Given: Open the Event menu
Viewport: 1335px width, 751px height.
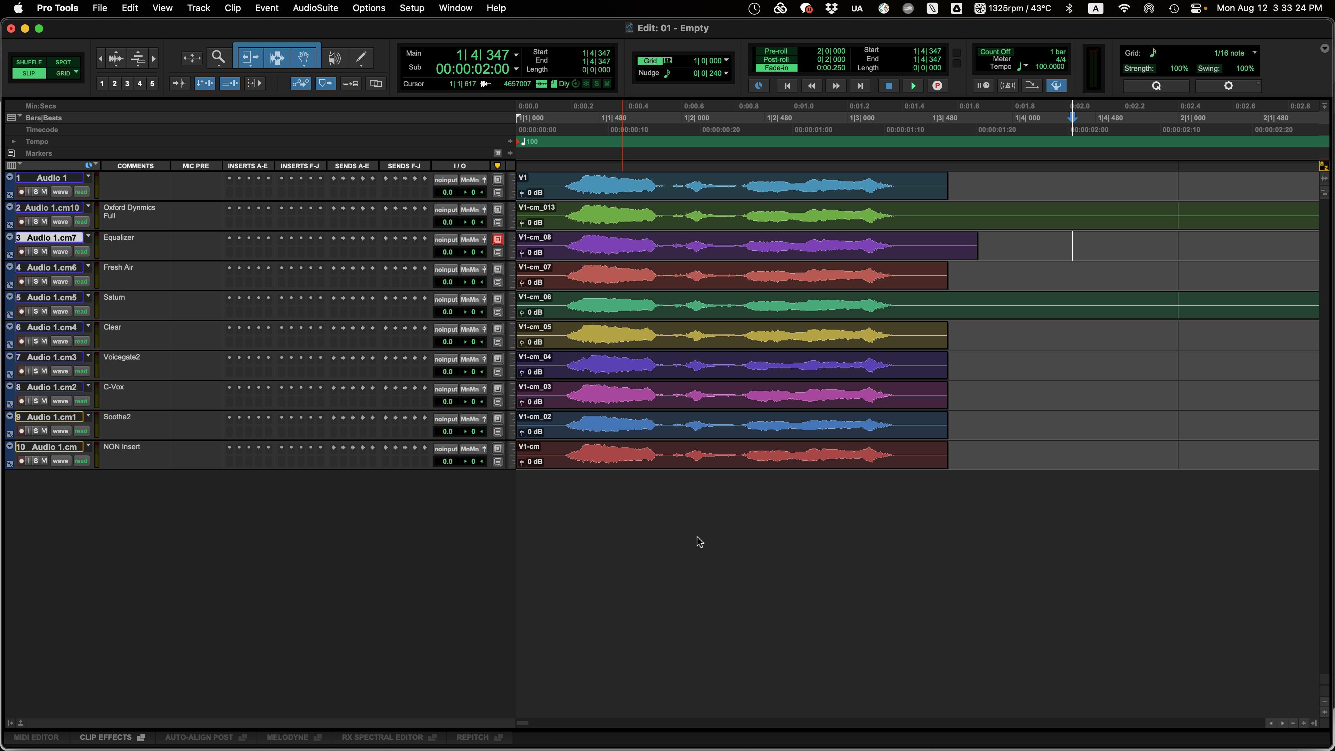Looking at the screenshot, I should (266, 8).
